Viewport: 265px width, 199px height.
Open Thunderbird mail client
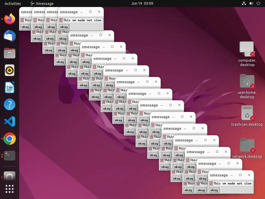click(10, 36)
